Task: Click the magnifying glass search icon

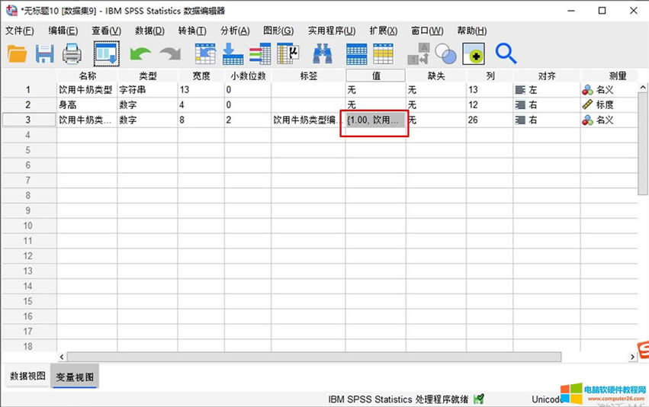Action: click(506, 53)
